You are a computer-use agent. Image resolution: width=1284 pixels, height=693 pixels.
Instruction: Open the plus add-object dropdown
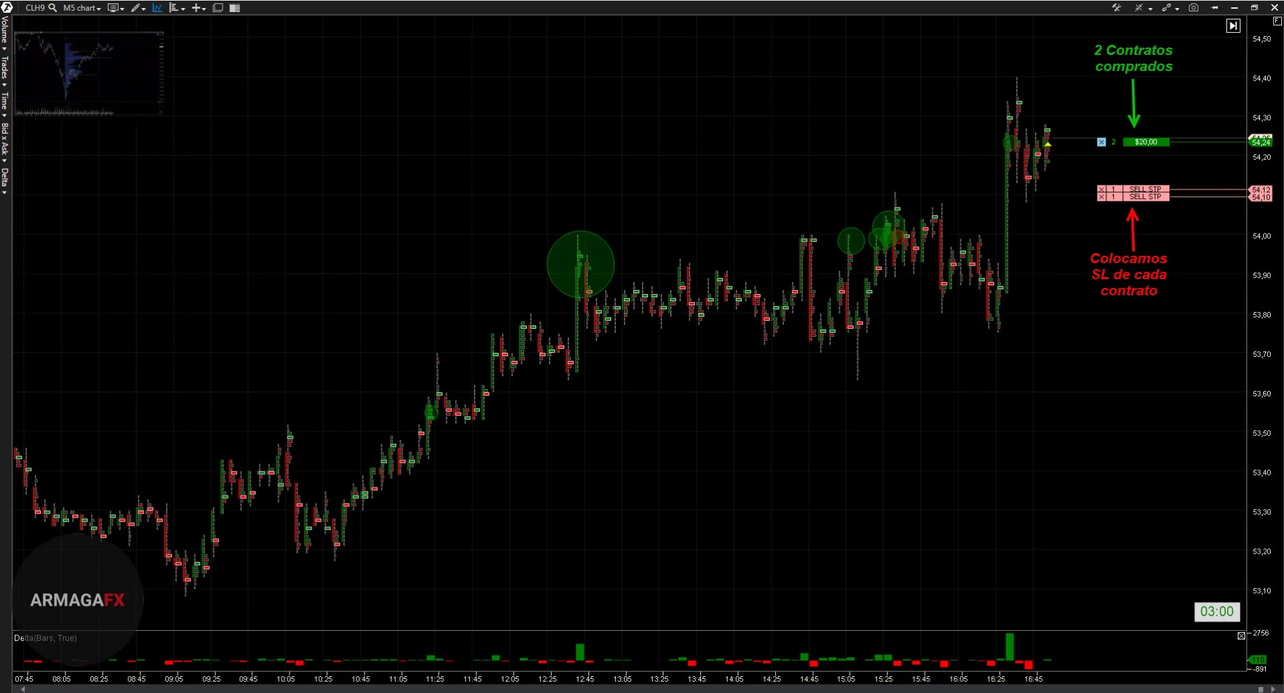coord(198,8)
